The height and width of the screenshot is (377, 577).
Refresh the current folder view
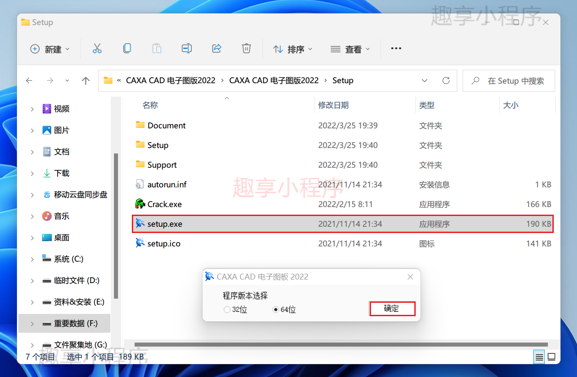(446, 80)
